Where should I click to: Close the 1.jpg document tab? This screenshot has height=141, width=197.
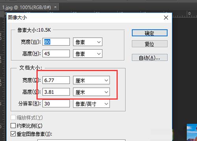[56, 7]
